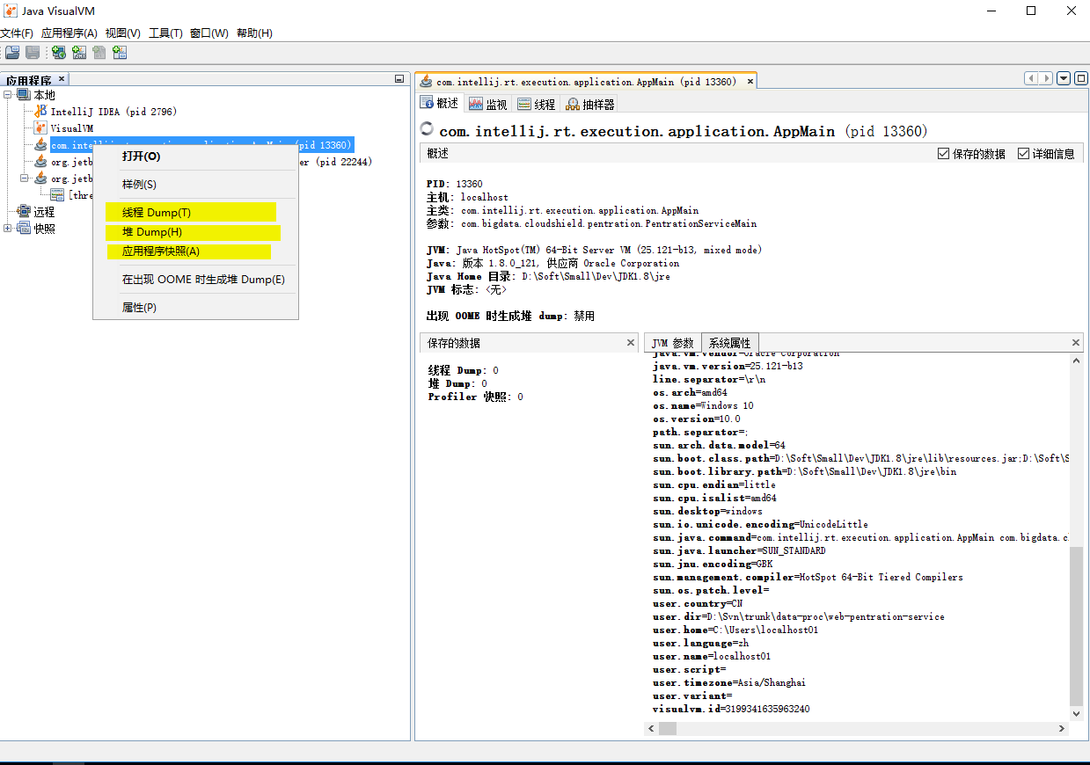Image resolution: width=1090 pixels, height=765 pixels.
Task: Click the Snapshots node icon
Action: pyautogui.click(x=24, y=229)
